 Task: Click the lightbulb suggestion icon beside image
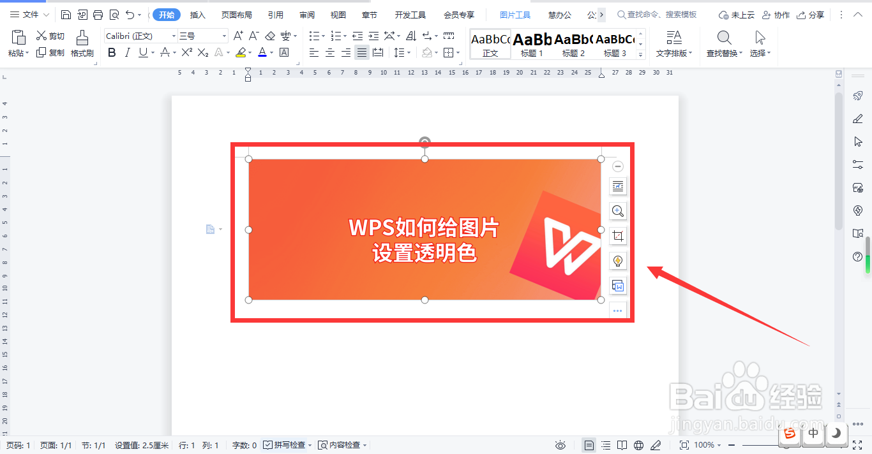617,261
